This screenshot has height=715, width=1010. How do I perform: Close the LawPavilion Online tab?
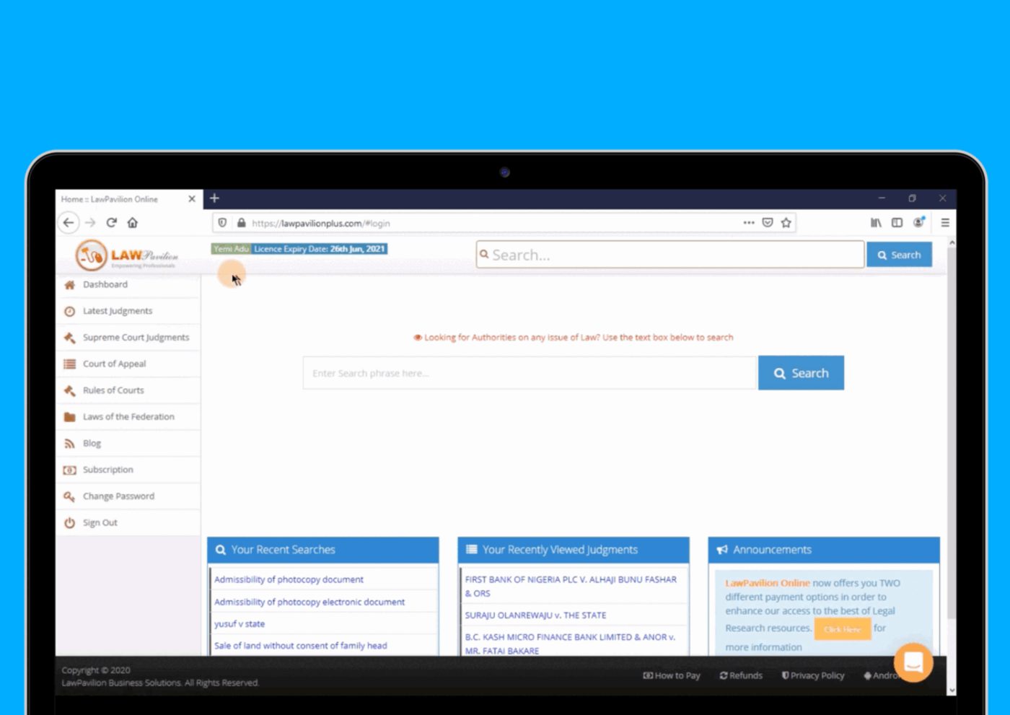[x=192, y=199]
